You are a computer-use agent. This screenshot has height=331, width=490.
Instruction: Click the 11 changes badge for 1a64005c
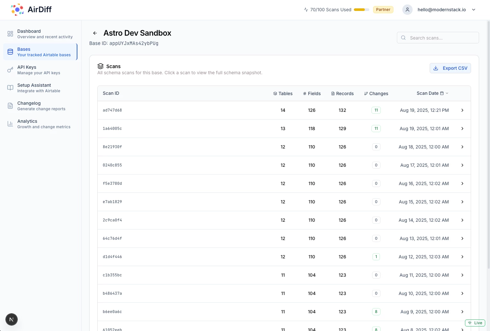click(376, 129)
